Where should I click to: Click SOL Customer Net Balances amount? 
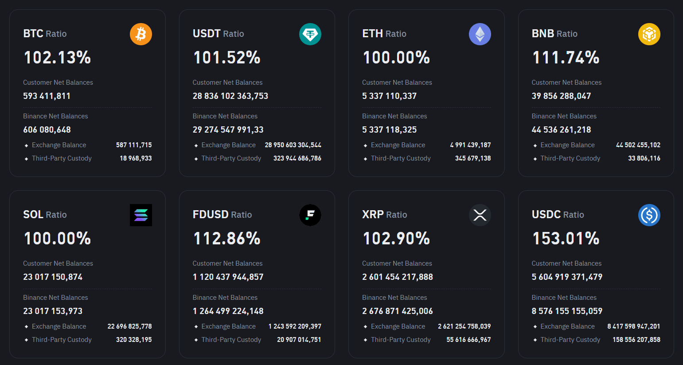tap(53, 277)
